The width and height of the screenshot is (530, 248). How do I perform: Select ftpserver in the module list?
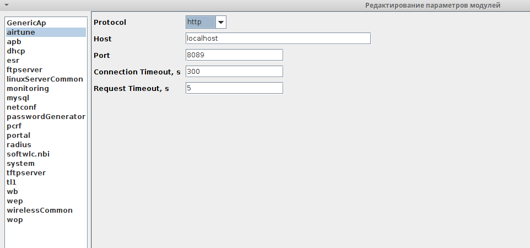click(24, 70)
